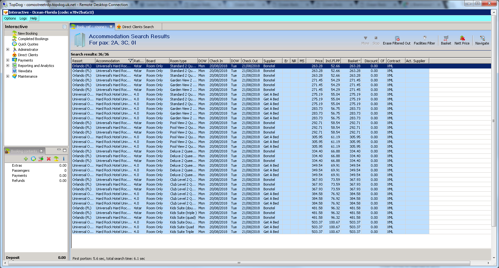This screenshot has width=499, height=268.
Task: Open the Basket from the toolbar
Action: pyautogui.click(x=446, y=40)
